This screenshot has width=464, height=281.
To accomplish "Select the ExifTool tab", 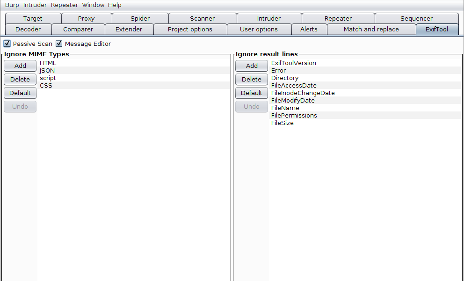I will pos(437,30).
